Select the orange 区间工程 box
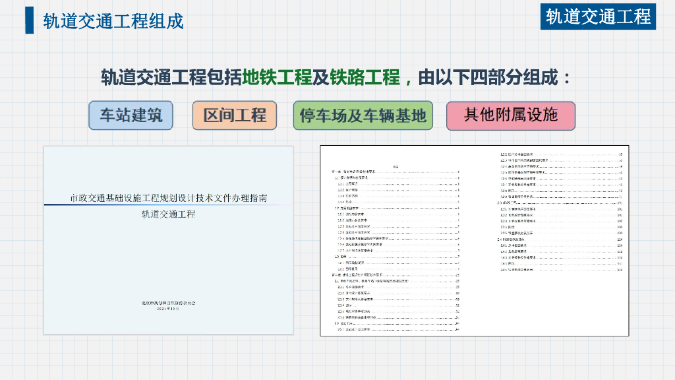The height and width of the screenshot is (380, 675). (x=235, y=115)
